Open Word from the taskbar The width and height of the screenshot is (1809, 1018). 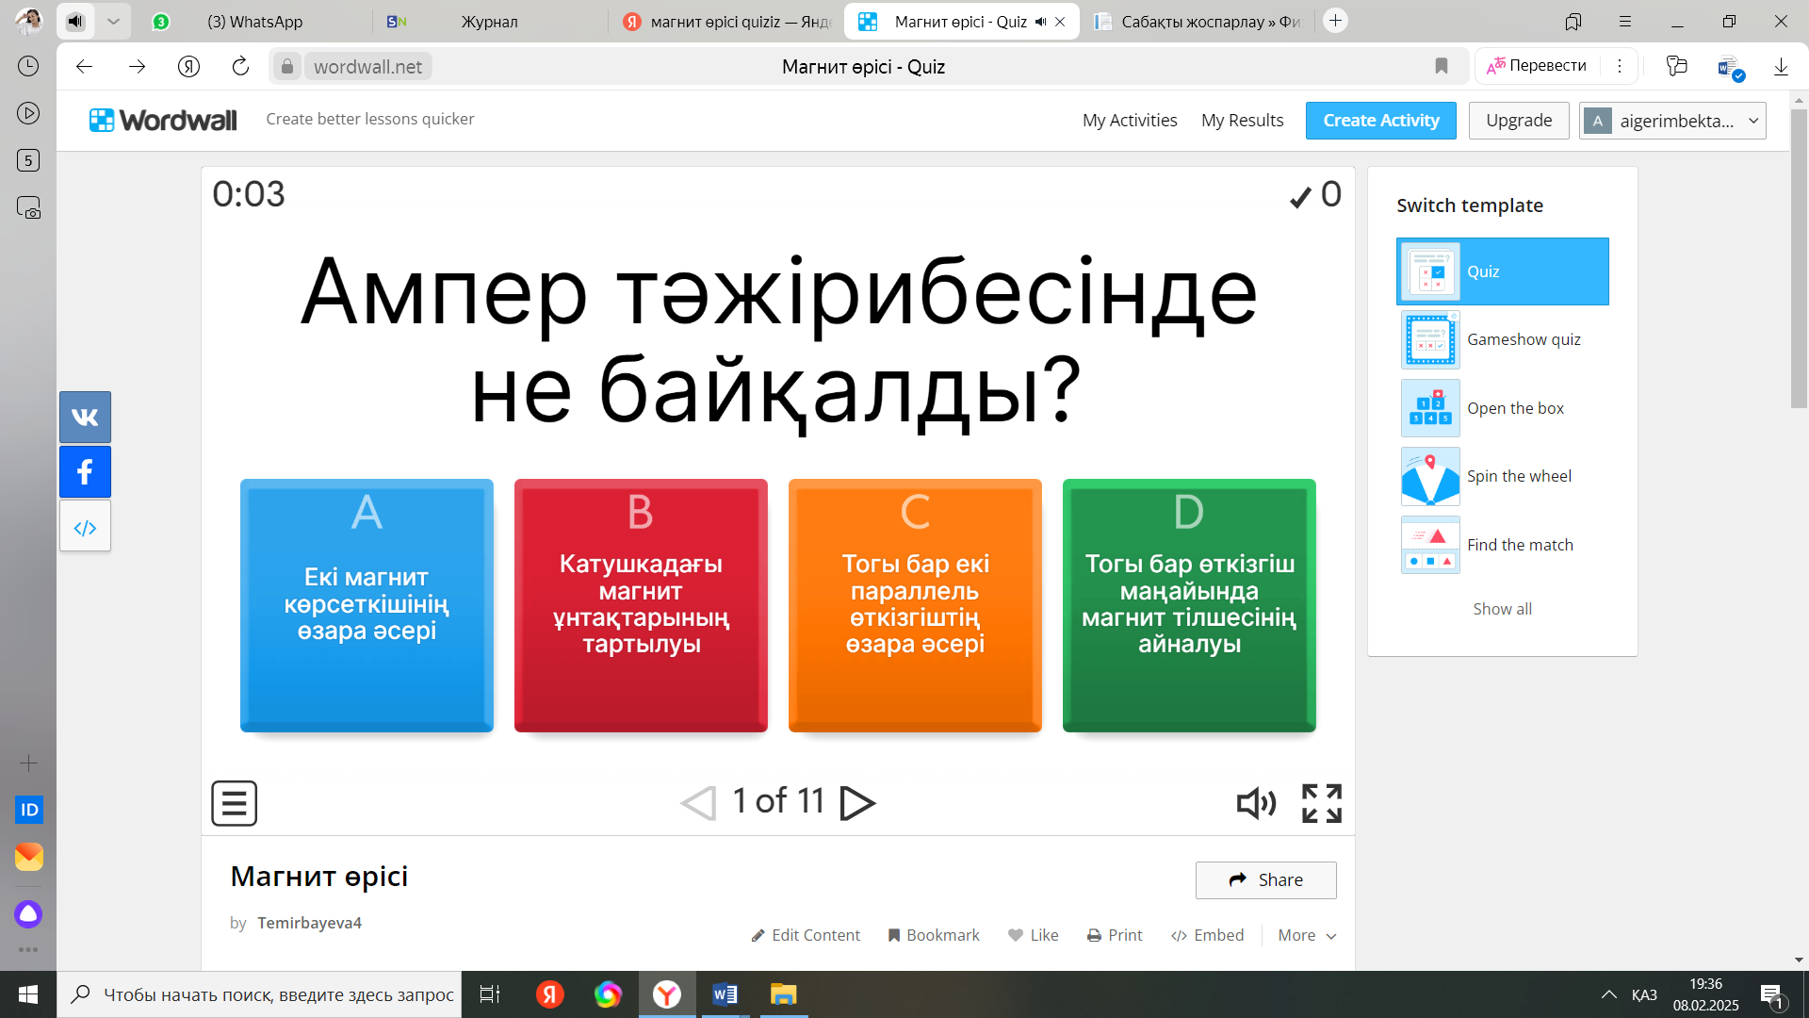[725, 994]
